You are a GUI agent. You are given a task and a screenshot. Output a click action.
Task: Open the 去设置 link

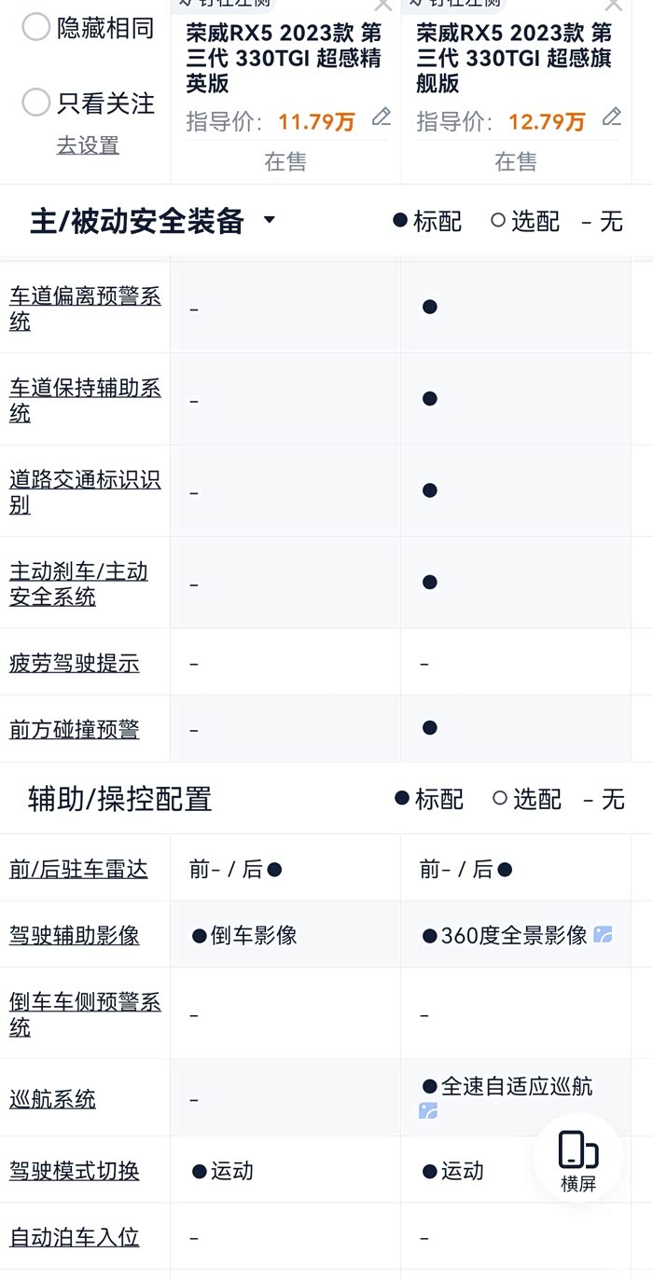pos(88,145)
